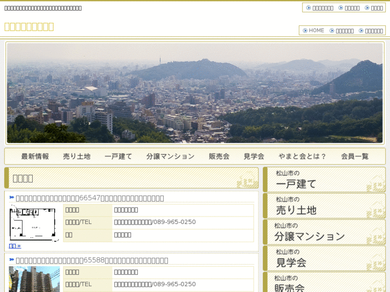Open the 松山市の見学会 sidebar banner
The image size is (390, 292).
(x=325, y=258)
